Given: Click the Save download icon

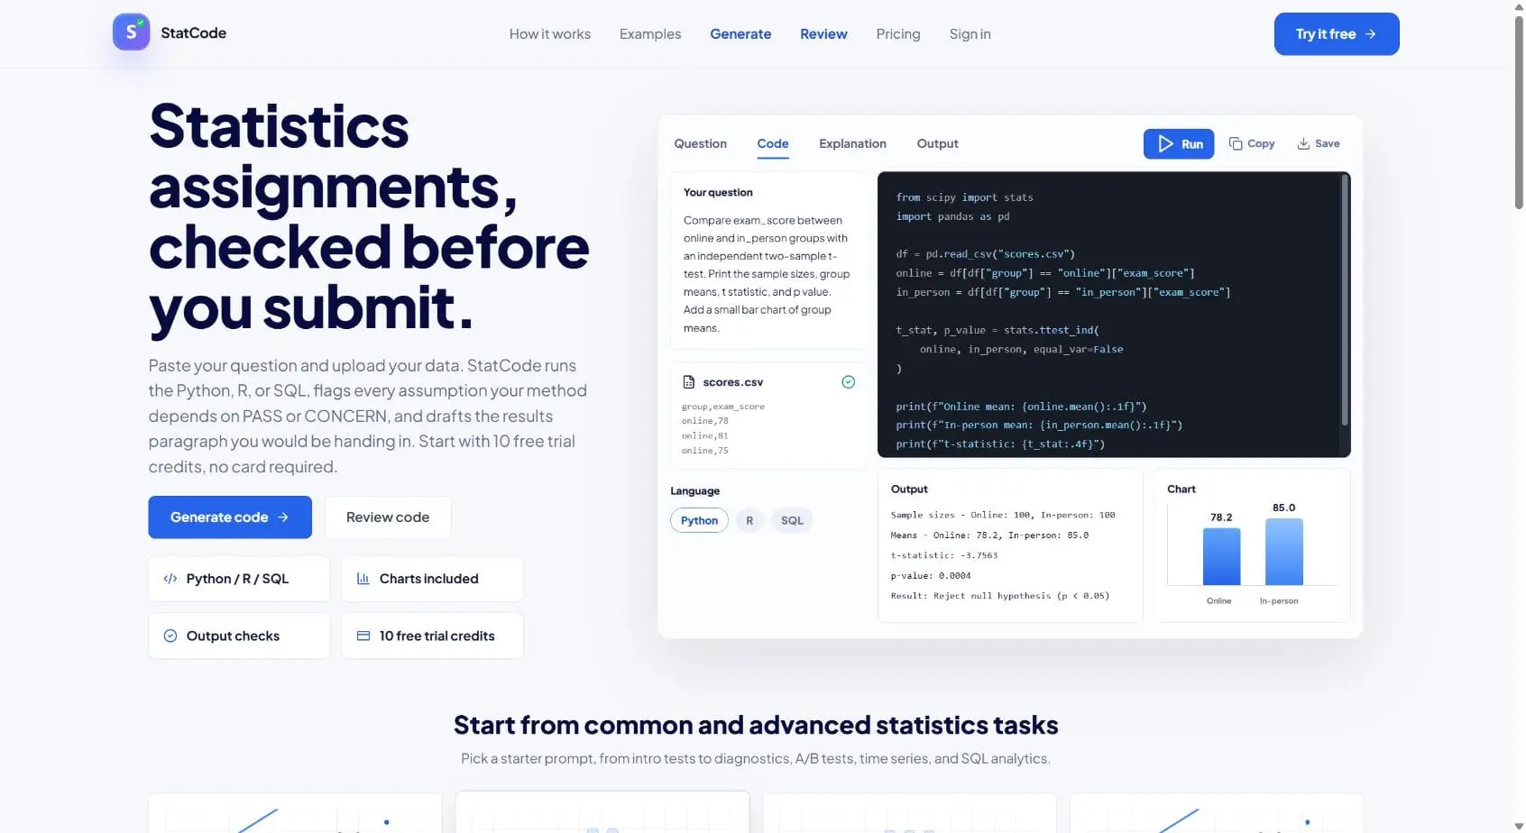Looking at the screenshot, I should click(1303, 144).
